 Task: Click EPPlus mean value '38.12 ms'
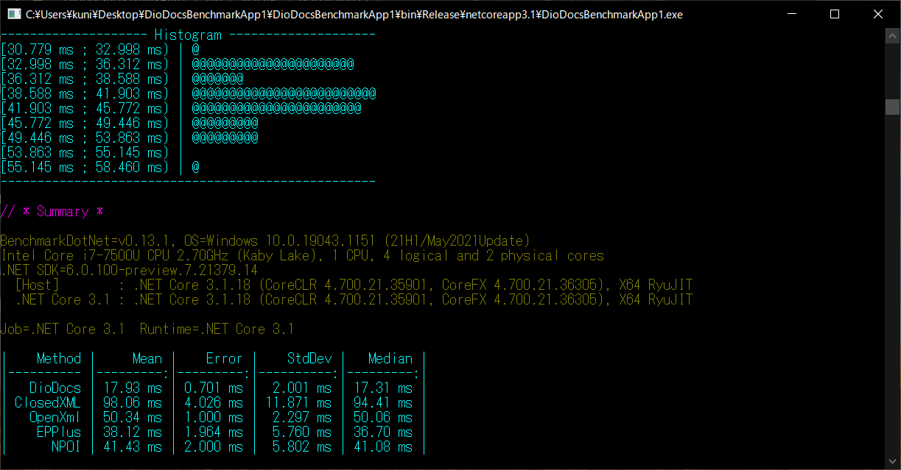pyautogui.click(x=133, y=432)
